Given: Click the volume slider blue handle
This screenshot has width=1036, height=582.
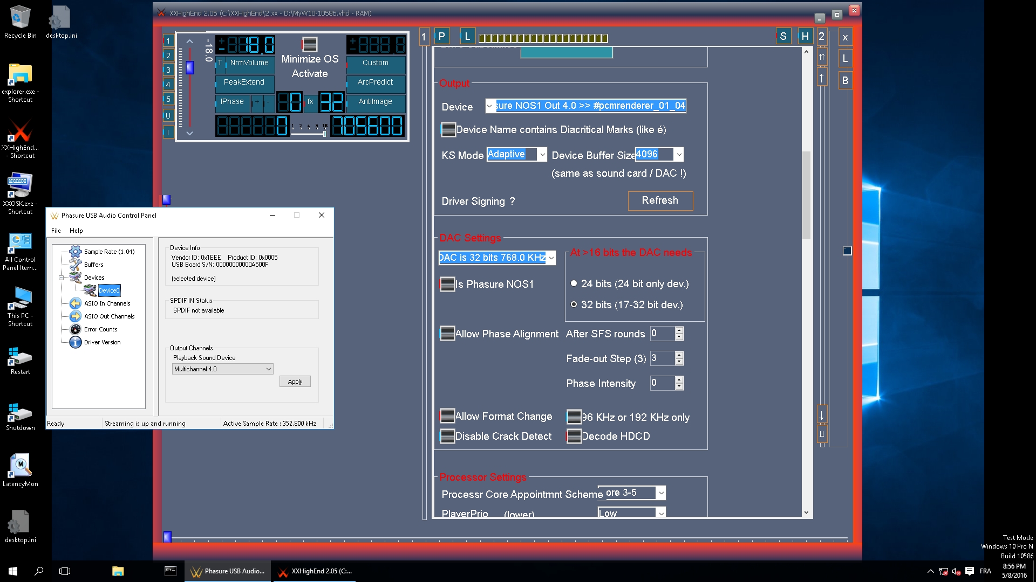Looking at the screenshot, I should (189, 68).
